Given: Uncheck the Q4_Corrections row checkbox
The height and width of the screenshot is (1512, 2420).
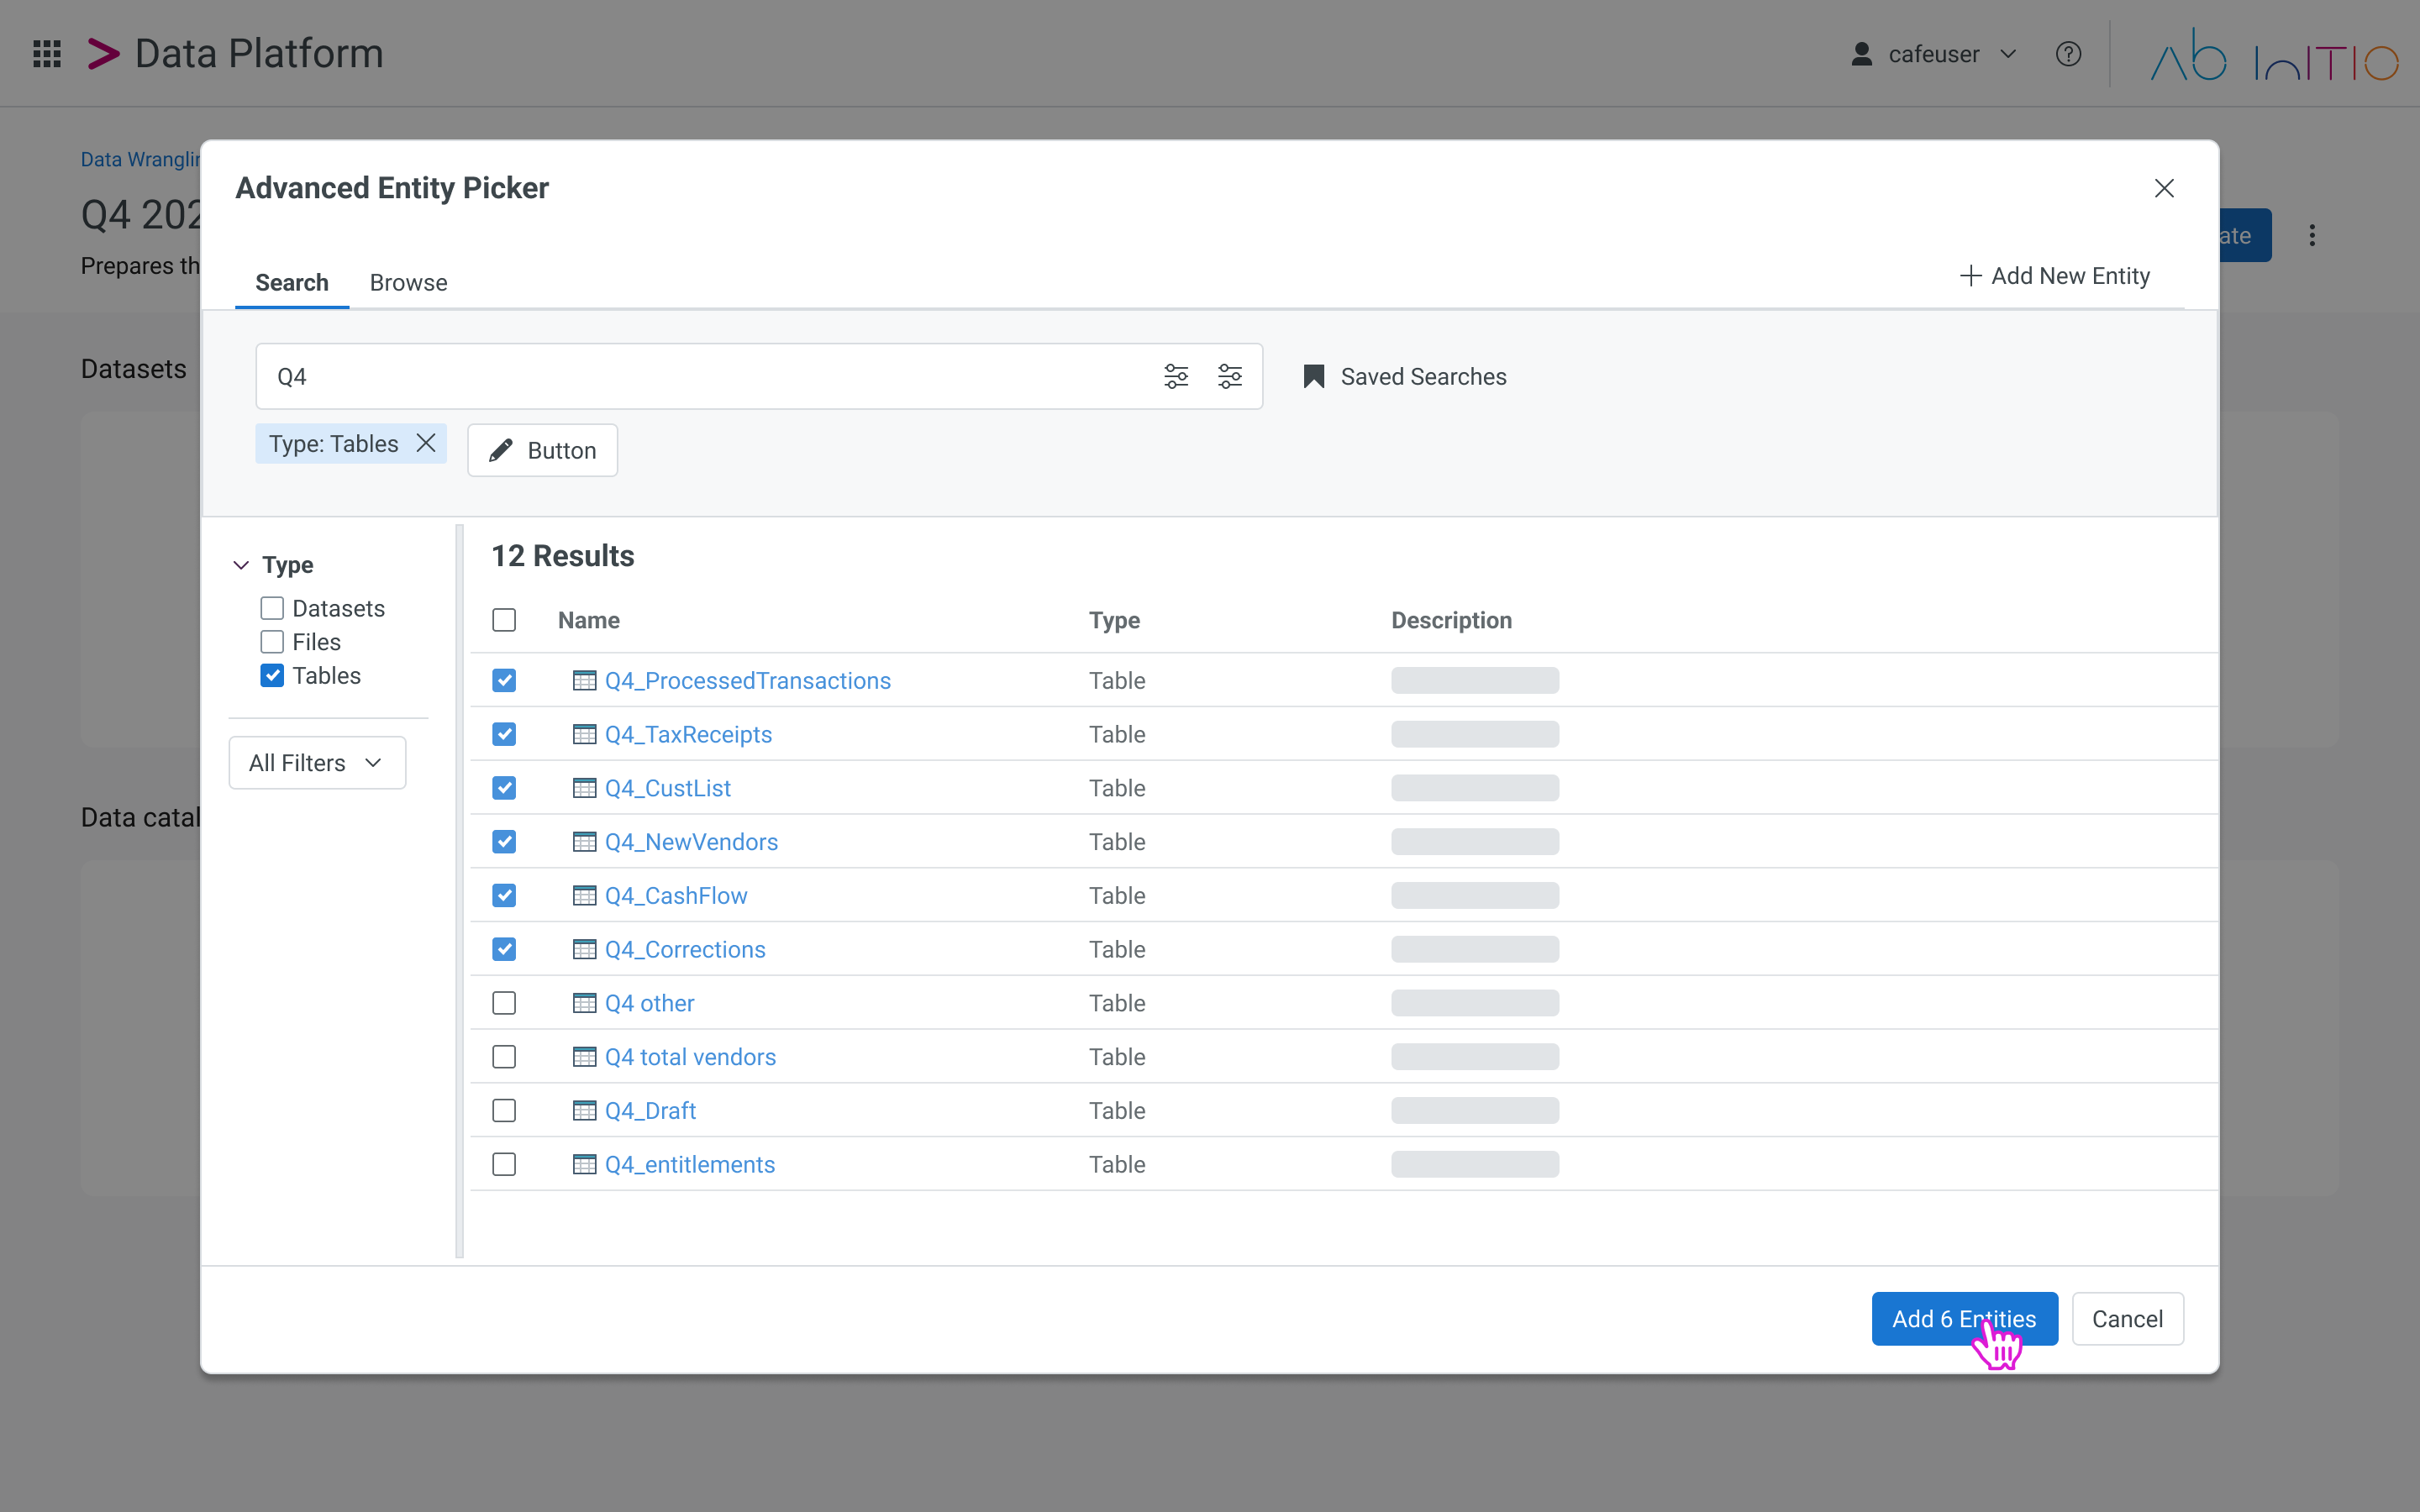Looking at the screenshot, I should click(504, 949).
